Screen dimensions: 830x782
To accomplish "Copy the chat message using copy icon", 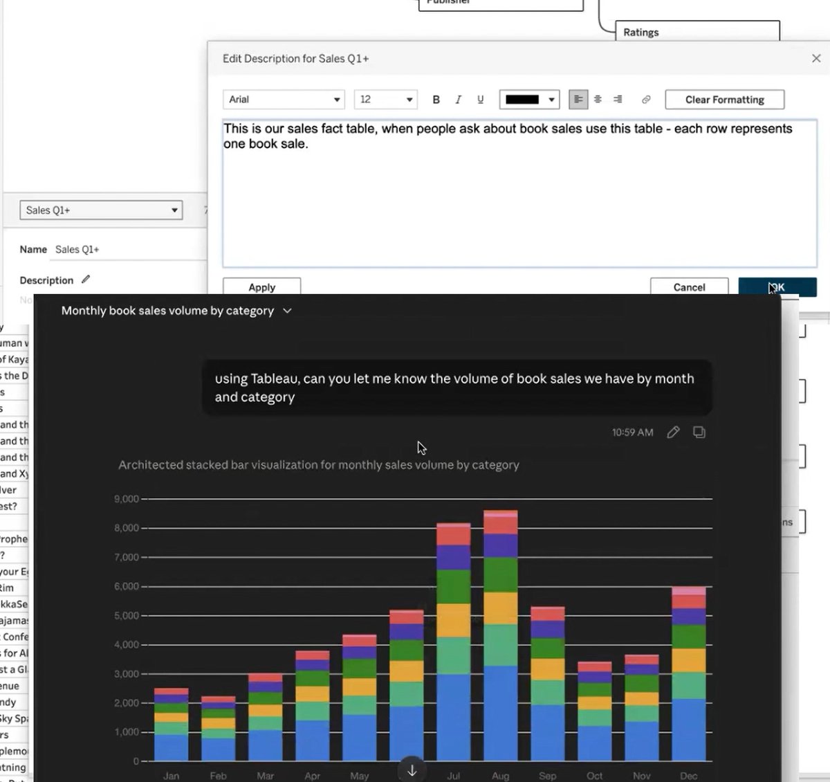I will 699,432.
